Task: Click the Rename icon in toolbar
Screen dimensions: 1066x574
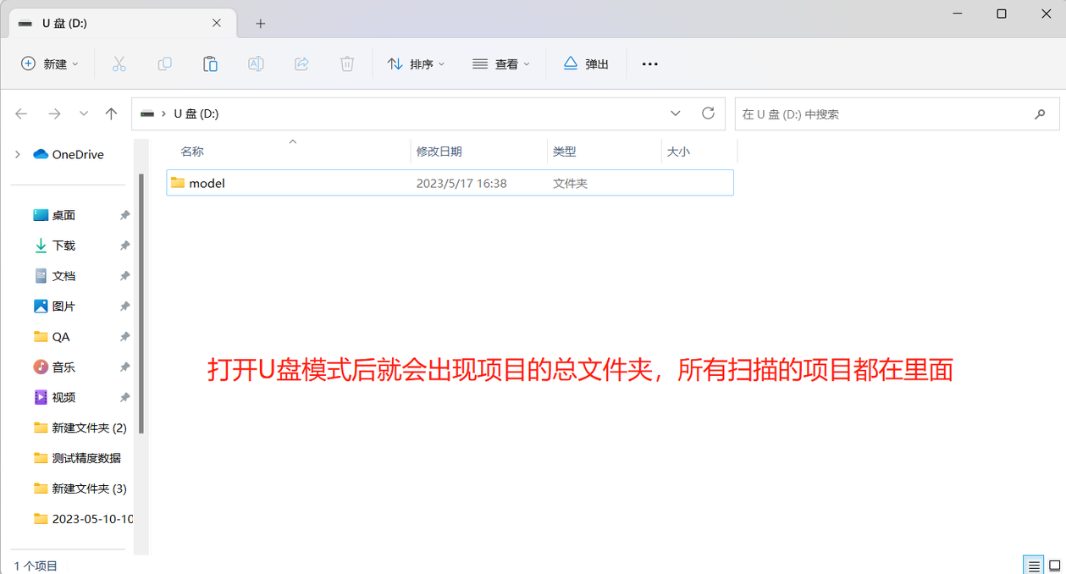Action: click(256, 63)
